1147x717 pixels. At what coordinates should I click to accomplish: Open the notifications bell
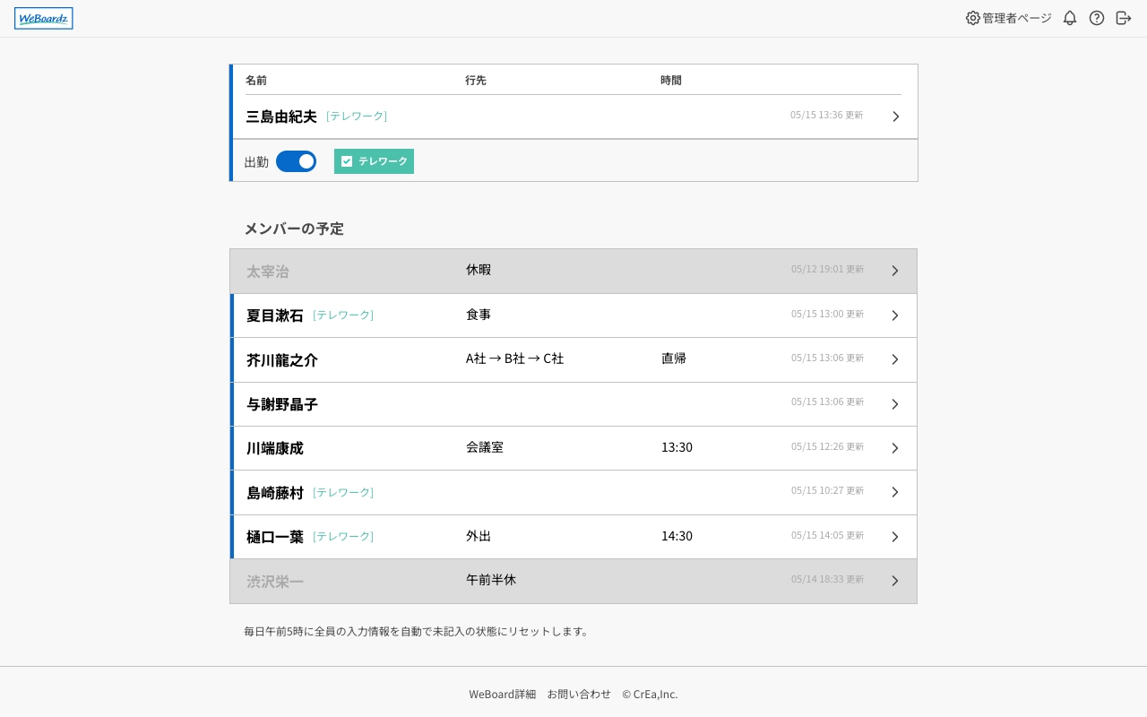(x=1069, y=18)
